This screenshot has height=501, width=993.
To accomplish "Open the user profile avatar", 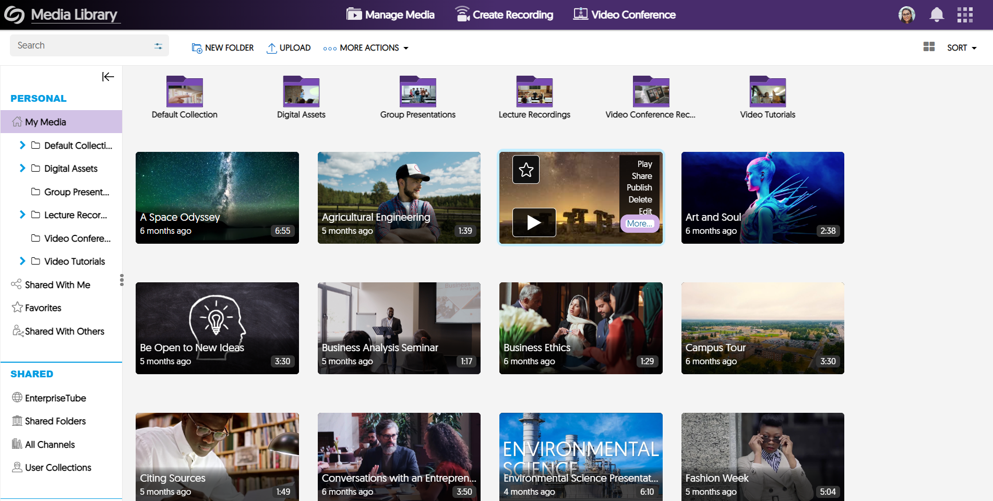I will coord(907,15).
